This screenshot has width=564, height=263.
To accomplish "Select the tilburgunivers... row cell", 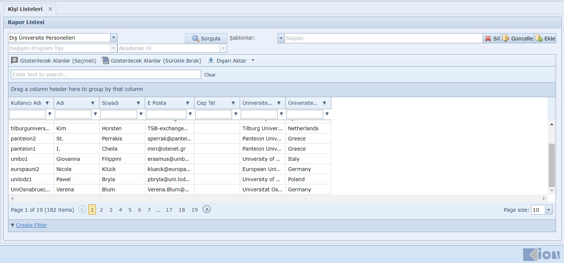I will click(31, 128).
